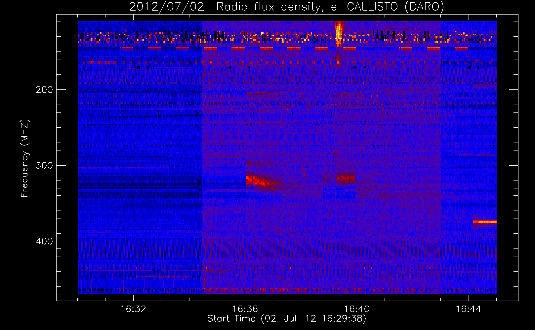Click the 16:40 time tick label
The image size is (535, 330).
[357, 309]
